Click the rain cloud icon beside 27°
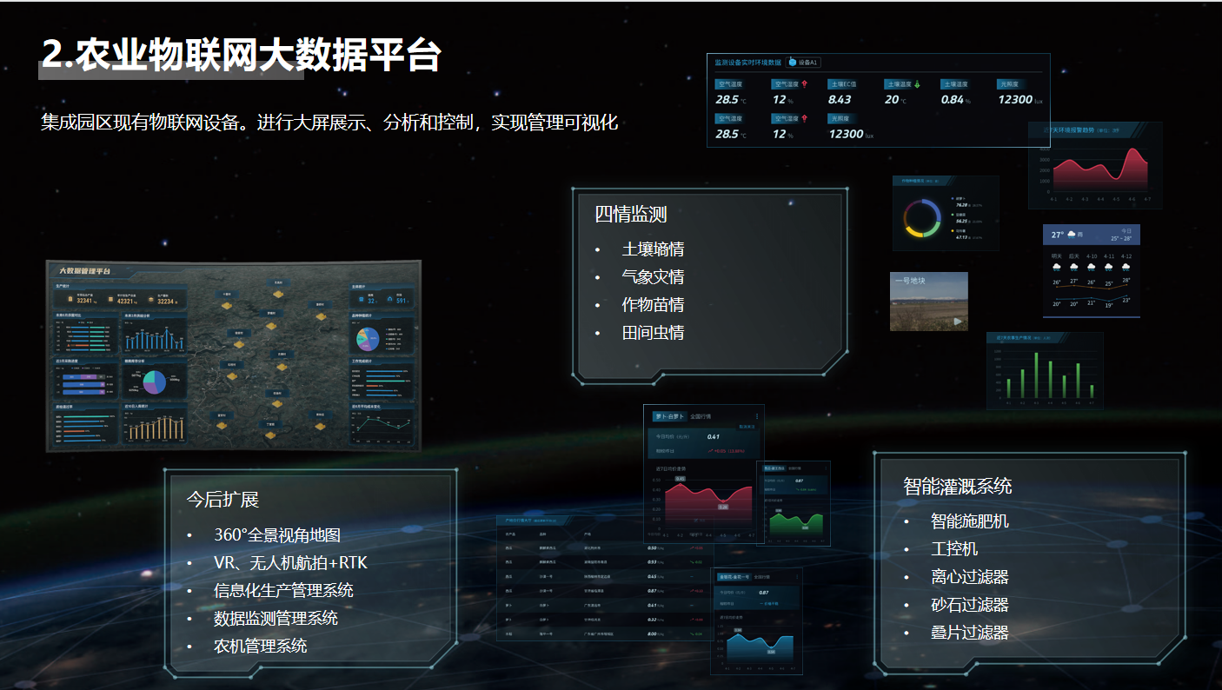This screenshot has height=690, width=1222. tap(1072, 235)
